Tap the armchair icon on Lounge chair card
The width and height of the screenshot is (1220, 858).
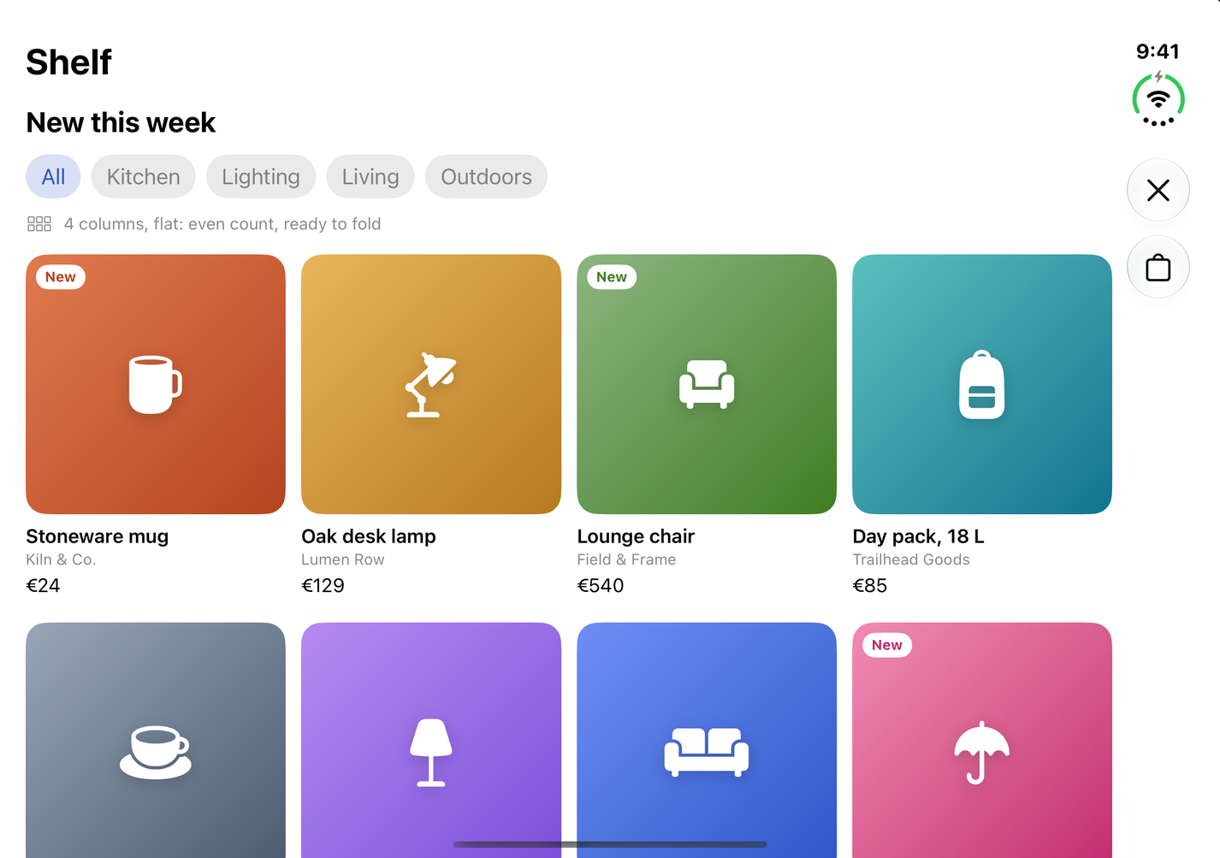[707, 384]
